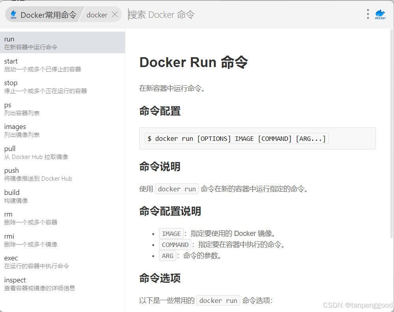
Task: Click the docker run syntax code block
Action: click(257, 138)
